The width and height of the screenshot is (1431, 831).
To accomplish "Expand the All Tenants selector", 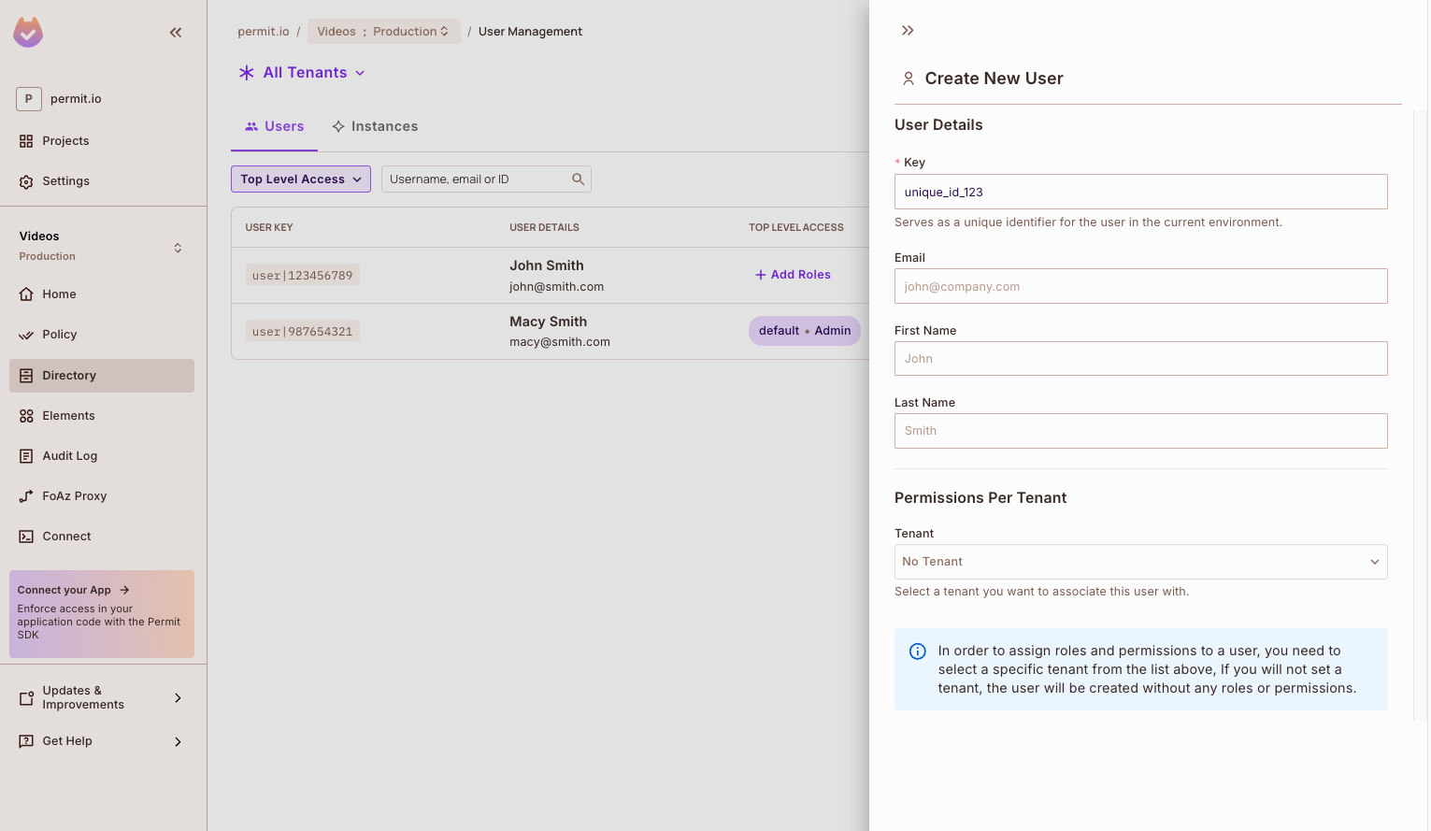I will 302,73.
